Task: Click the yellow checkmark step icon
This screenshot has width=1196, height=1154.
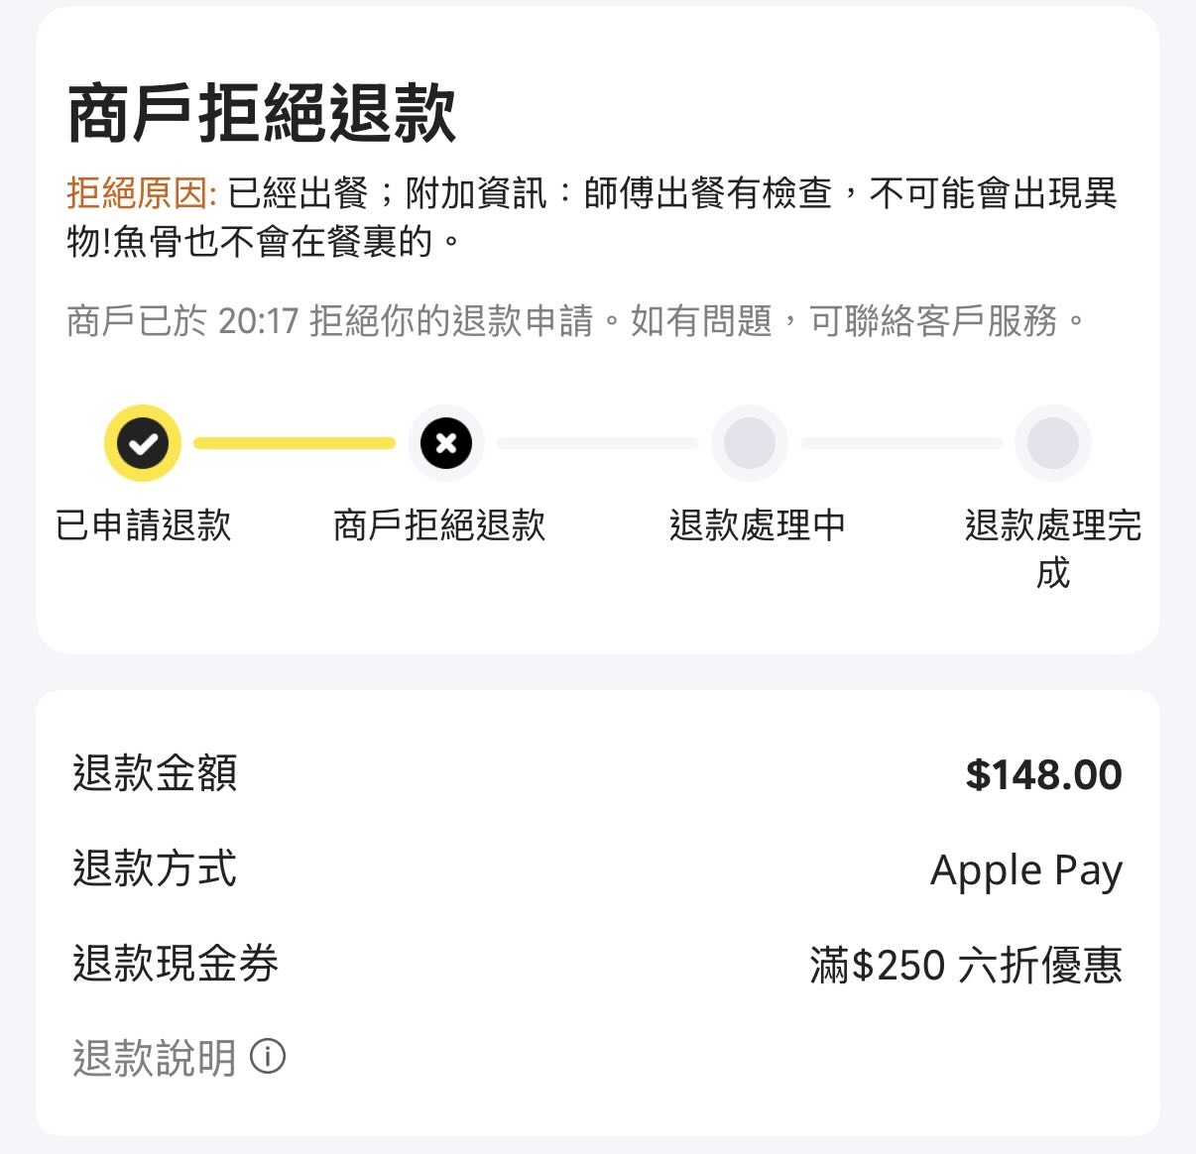Action: pos(143,443)
